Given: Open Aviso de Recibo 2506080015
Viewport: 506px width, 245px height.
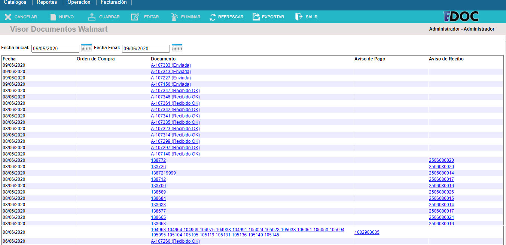Looking at the screenshot, I should click(x=441, y=198).
